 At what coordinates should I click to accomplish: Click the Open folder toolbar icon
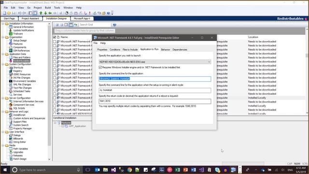9,13
